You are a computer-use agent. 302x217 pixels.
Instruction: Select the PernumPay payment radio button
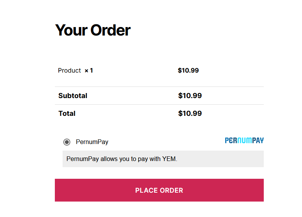pos(67,142)
